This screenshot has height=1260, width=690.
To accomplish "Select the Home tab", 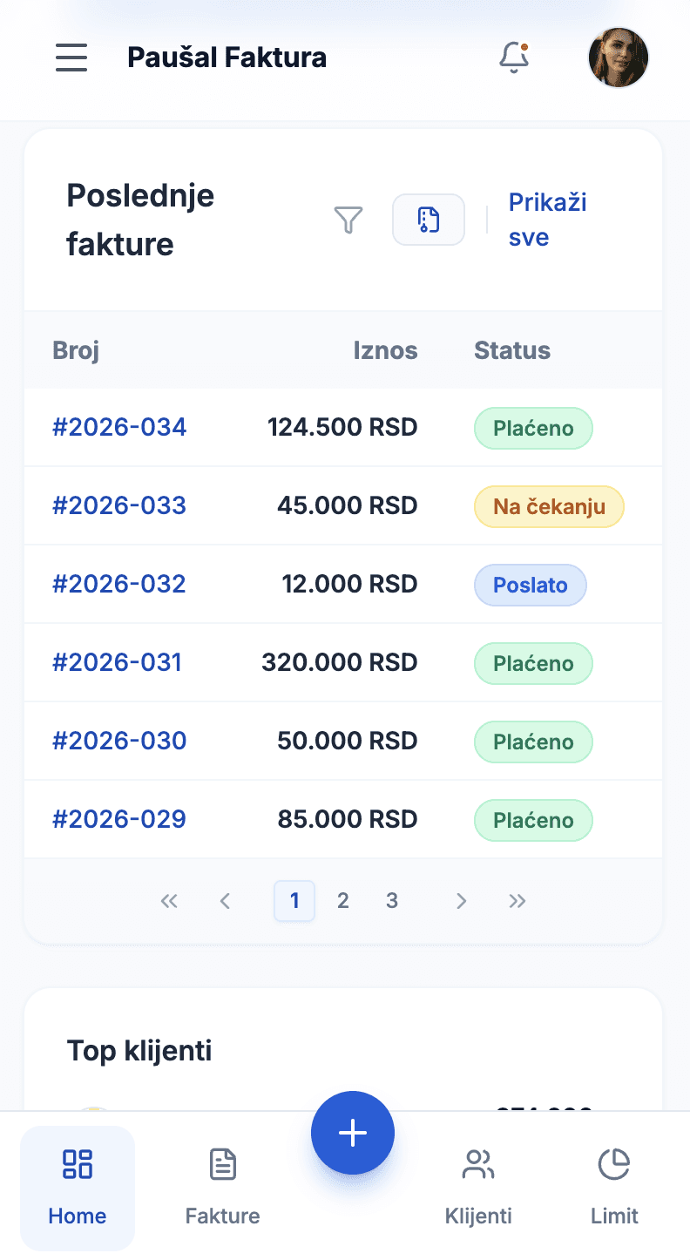I will (x=78, y=1187).
